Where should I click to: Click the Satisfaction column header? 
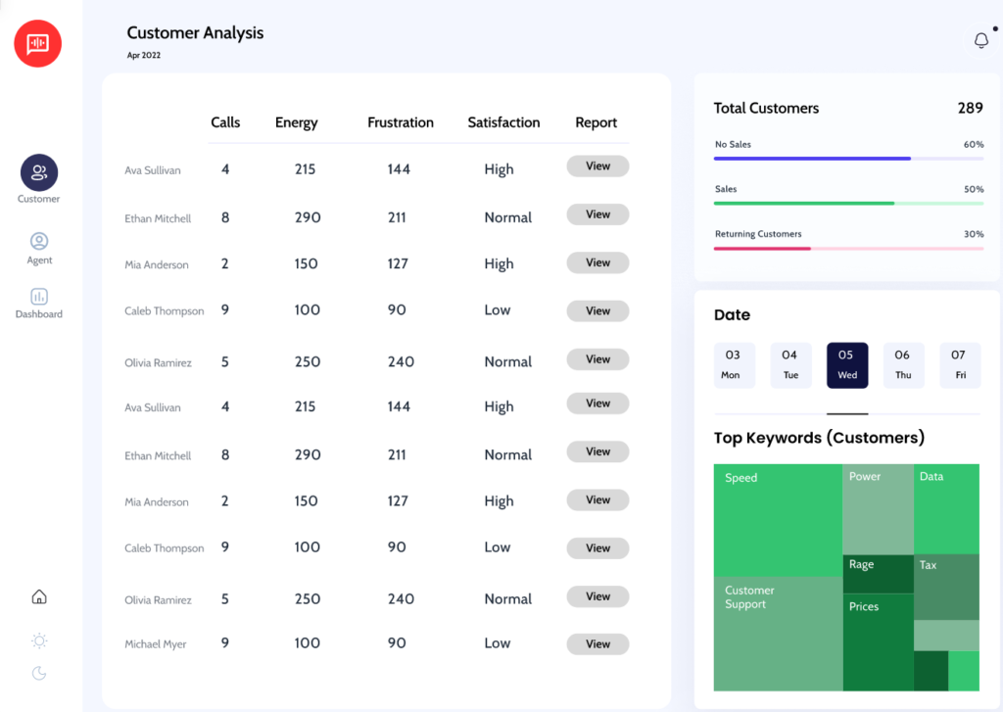pyautogui.click(x=503, y=122)
